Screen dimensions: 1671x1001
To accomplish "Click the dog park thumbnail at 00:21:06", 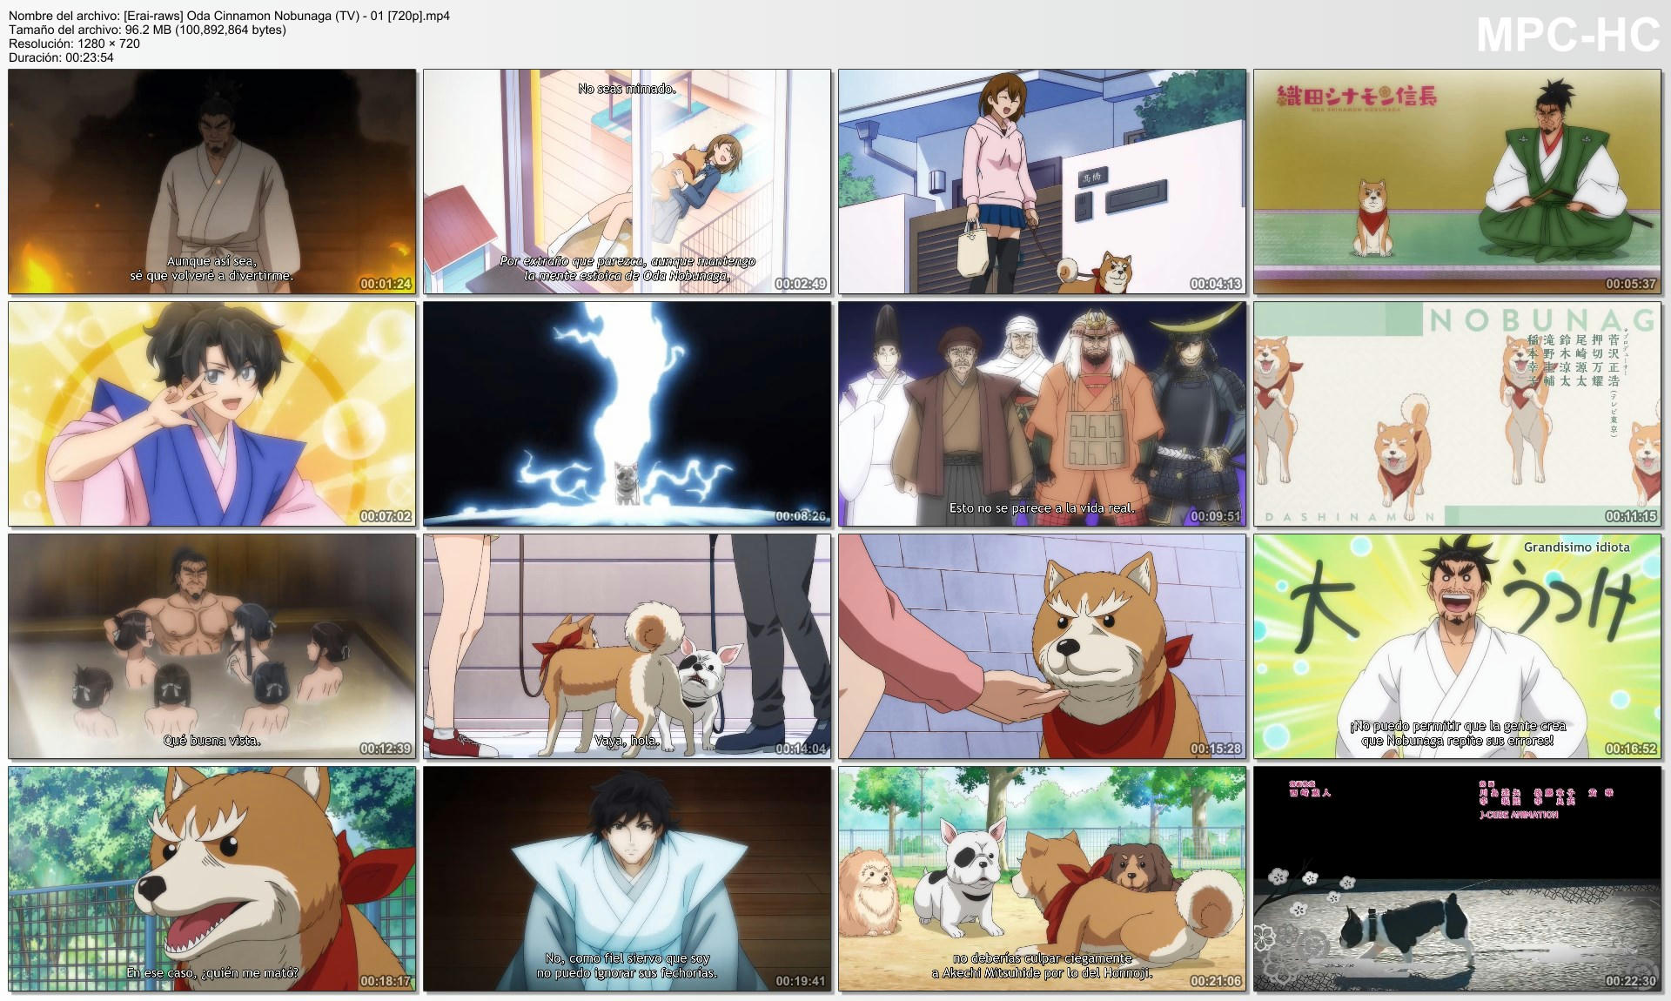I will [x=1043, y=879].
